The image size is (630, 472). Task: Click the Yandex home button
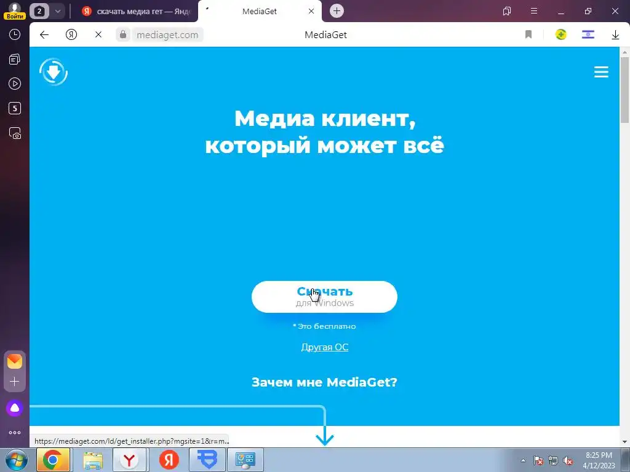click(71, 35)
